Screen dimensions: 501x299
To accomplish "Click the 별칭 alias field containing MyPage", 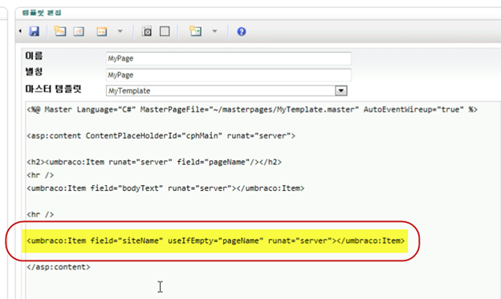I will click(x=229, y=75).
